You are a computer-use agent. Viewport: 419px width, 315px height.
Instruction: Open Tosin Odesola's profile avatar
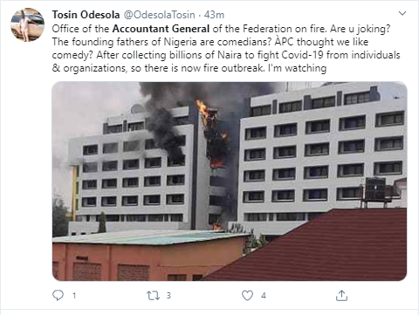point(28,24)
